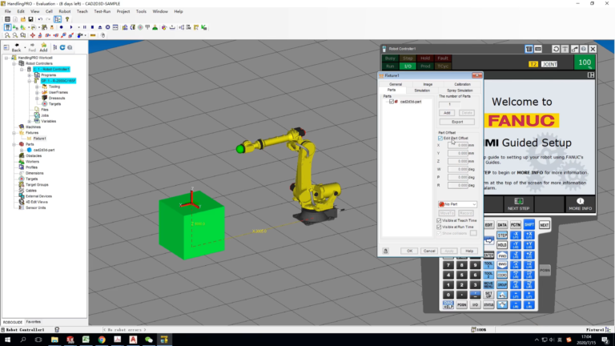Toggle the Visible at Run Time checkbox
This screenshot has height=346, width=615.
point(439,227)
